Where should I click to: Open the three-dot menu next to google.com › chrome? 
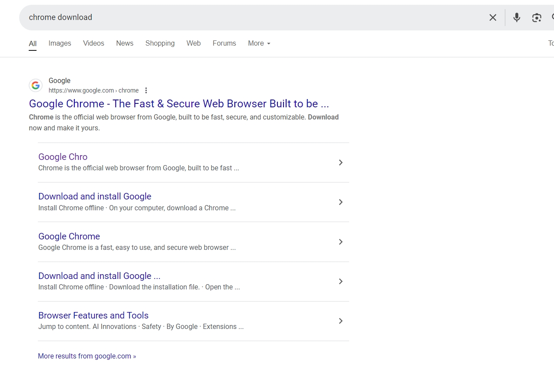point(146,90)
